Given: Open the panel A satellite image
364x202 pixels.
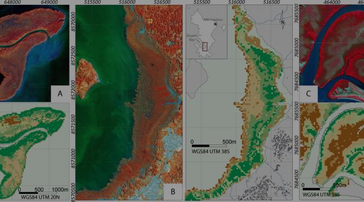Looking at the screenshot, I should point(35,53).
